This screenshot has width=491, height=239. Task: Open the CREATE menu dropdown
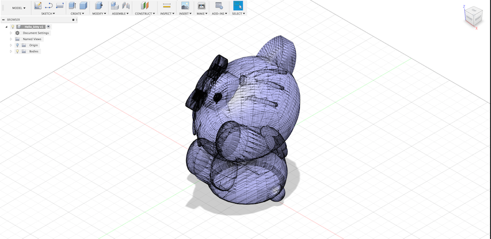[x=77, y=14]
